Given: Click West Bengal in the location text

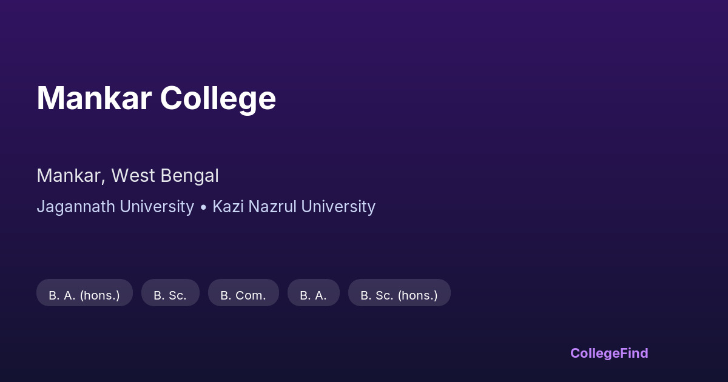Looking at the screenshot, I should tap(165, 176).
